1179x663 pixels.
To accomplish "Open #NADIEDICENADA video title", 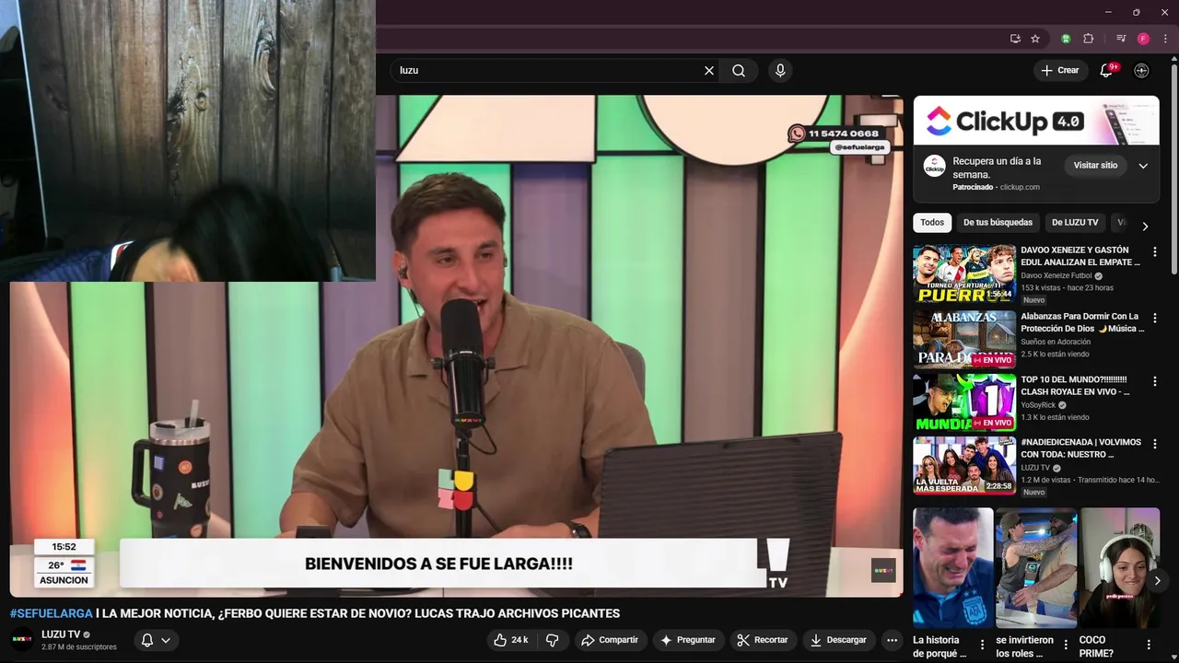I will pyautogui.click(x=1080, y=448).
